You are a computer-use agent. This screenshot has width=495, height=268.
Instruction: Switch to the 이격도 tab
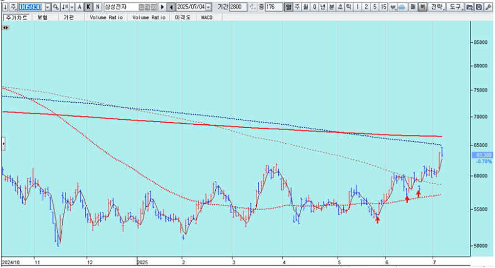point(182,17)
